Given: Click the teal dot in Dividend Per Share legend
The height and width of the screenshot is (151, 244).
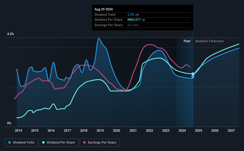Looking at the screenshot, I should coord(43,142).
